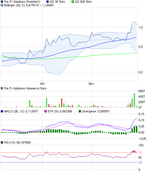Click the red overbought RSI peak above 70
149x172 pixels.
click(x=134, y=151)
